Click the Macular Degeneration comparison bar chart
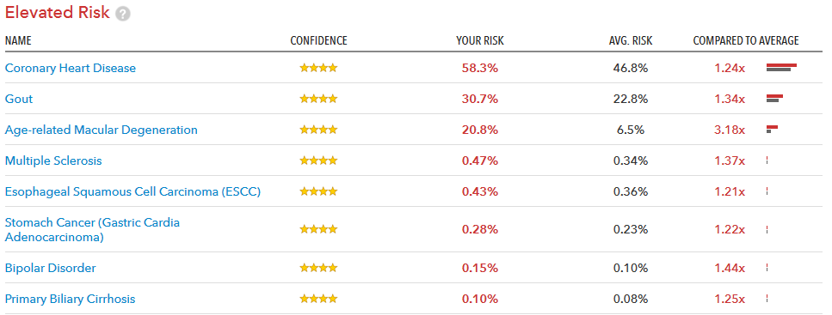832x315 pixels. click(772, 130)
